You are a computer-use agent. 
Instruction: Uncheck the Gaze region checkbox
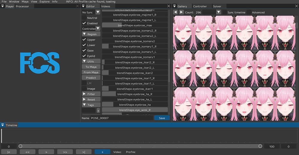84,50
